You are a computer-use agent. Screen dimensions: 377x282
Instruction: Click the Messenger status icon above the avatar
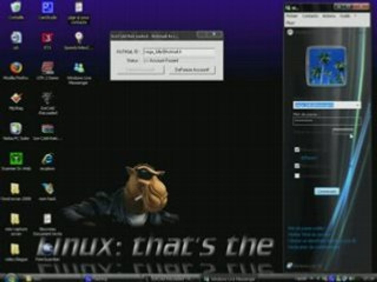(291, 32)
